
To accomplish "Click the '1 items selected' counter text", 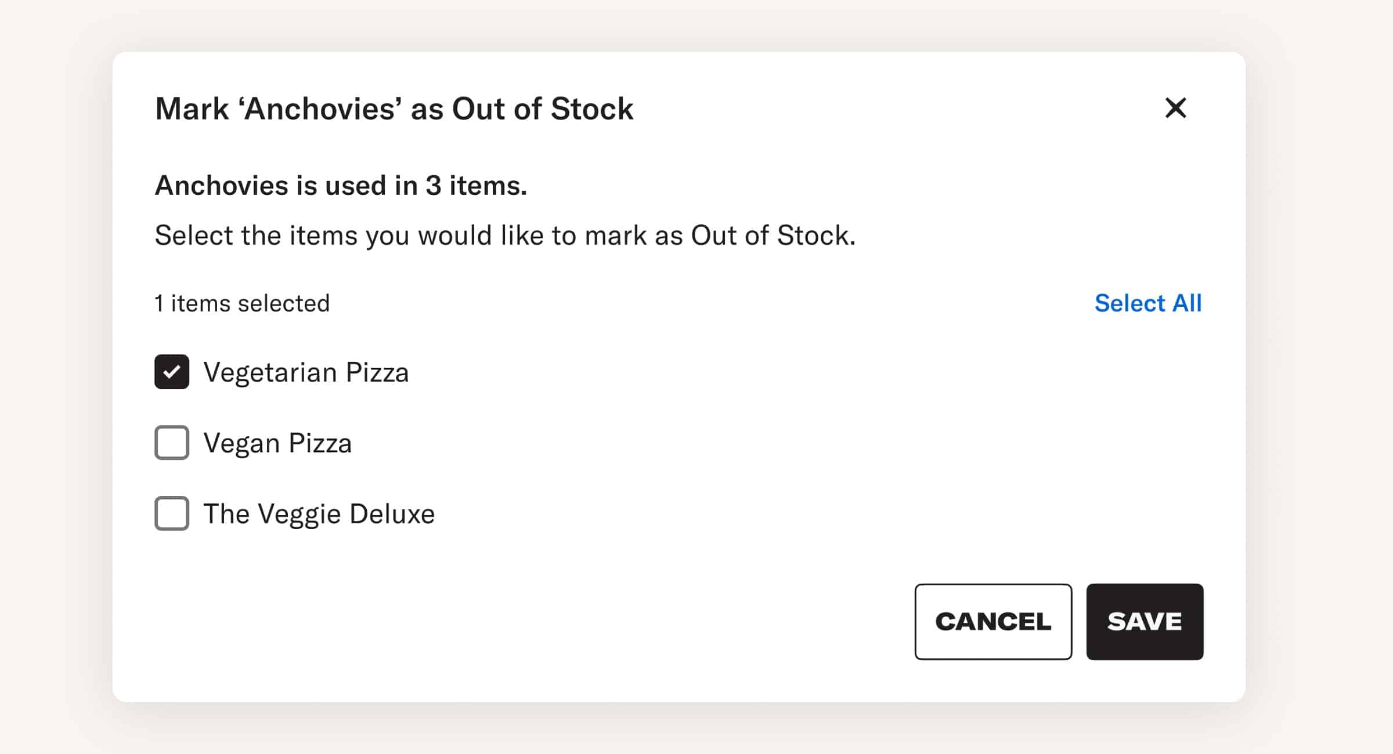I will 242,303.
